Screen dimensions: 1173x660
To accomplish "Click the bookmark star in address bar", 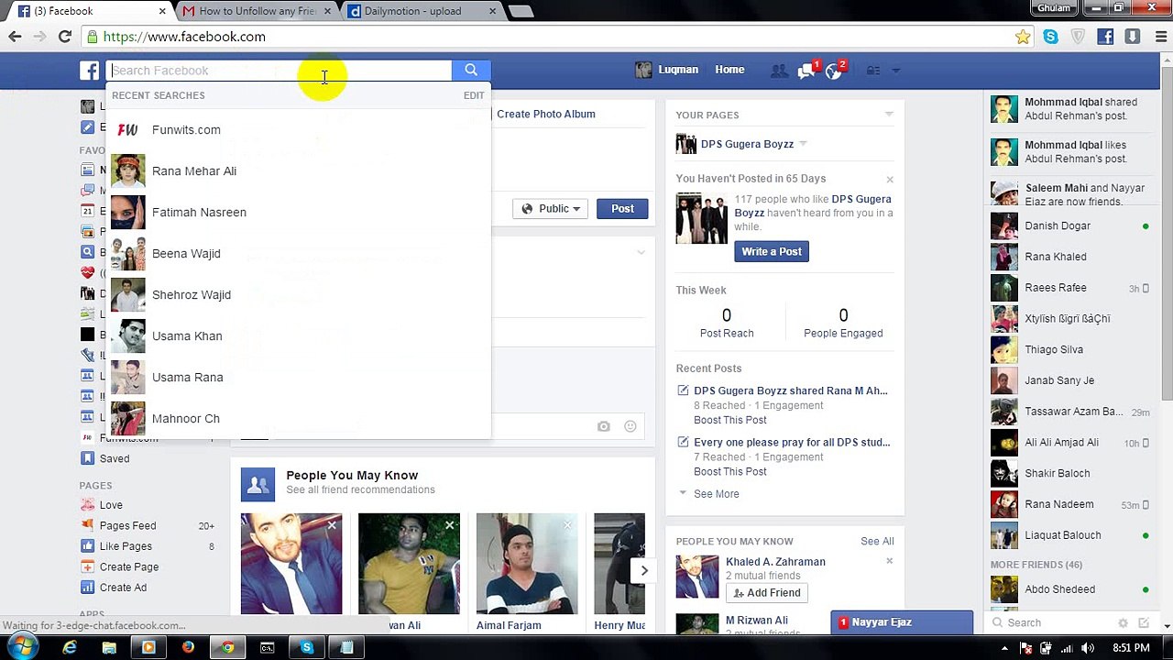I will (1023, 37).
